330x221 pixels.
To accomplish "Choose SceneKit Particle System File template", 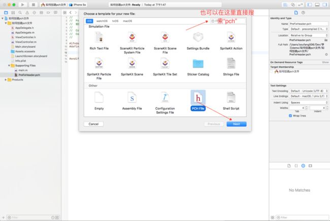I will (x=132, y=43).
